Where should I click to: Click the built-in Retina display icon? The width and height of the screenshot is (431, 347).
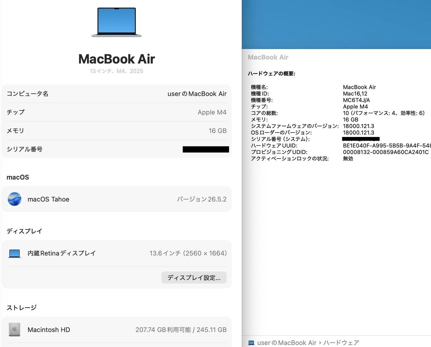point(14,253)
